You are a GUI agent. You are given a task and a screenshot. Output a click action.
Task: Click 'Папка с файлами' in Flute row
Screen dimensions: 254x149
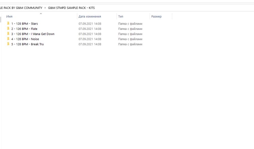[x=130, y=29]
